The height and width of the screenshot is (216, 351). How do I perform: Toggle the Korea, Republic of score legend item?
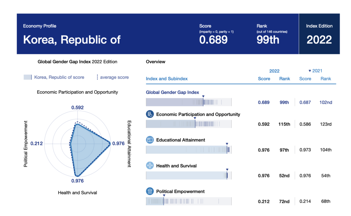pos(54,77)
